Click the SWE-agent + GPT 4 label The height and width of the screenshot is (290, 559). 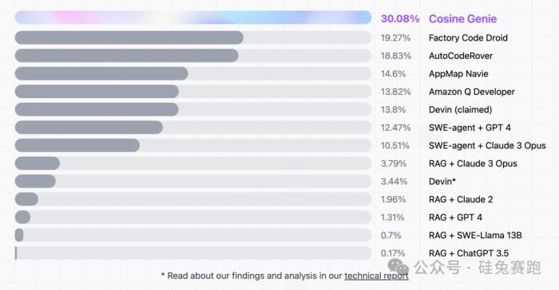point(470,127)
